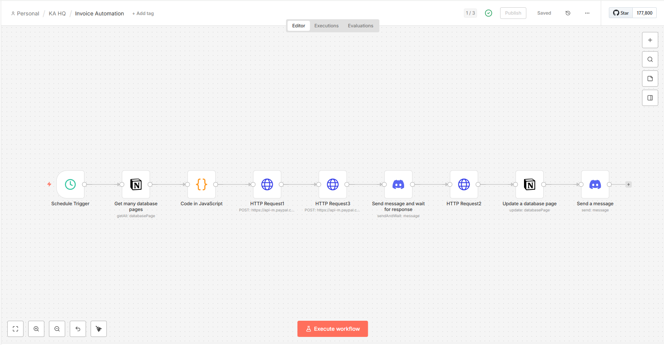Click the plus connector after Send a message
The image size is (664, 345).
[x=629, y=184]
